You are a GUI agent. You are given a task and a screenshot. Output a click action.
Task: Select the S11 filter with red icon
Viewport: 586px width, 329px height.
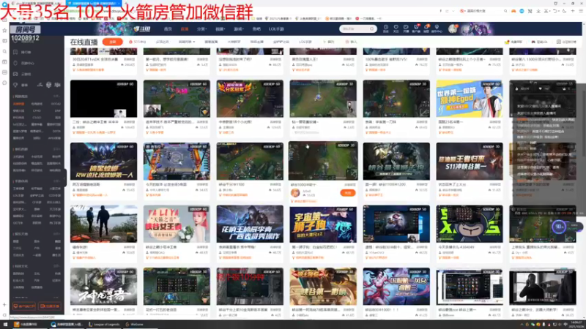pyautogui.click(x=138, y=42)
